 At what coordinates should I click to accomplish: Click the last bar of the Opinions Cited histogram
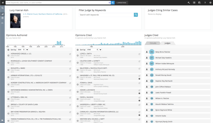(141, 43)
